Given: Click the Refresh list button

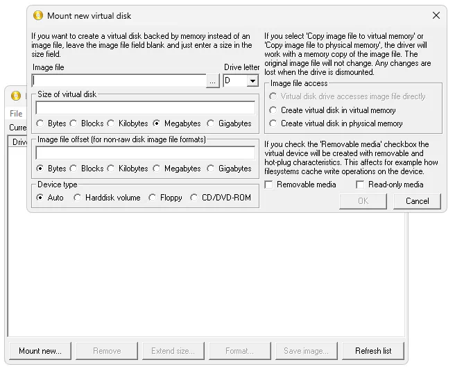Looking at the screenshot, I should [x=373, y=351].
